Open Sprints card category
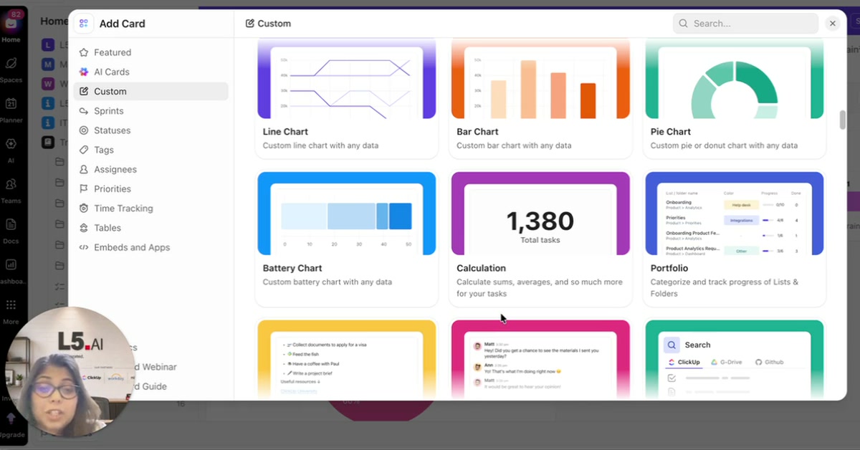Viewport: 860px width, 450px height. (150, 111)
